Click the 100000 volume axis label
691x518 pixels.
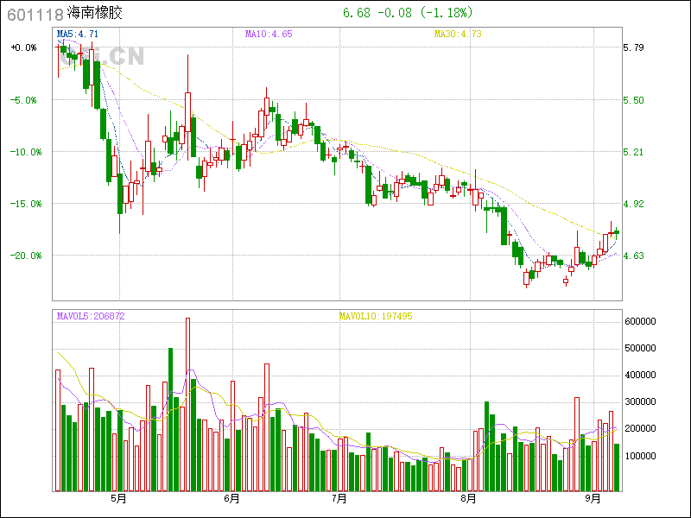[643, 456]
